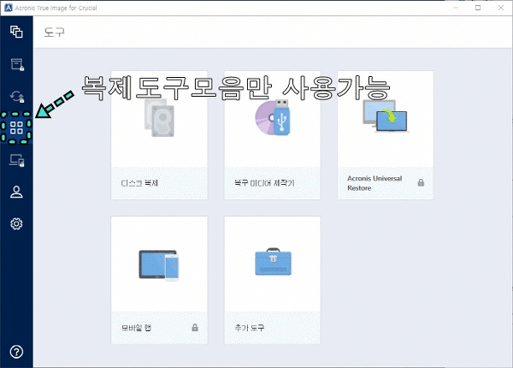513x368 pixels.
Task: Click the blue toolbox icon
Action: click(273, 262)
